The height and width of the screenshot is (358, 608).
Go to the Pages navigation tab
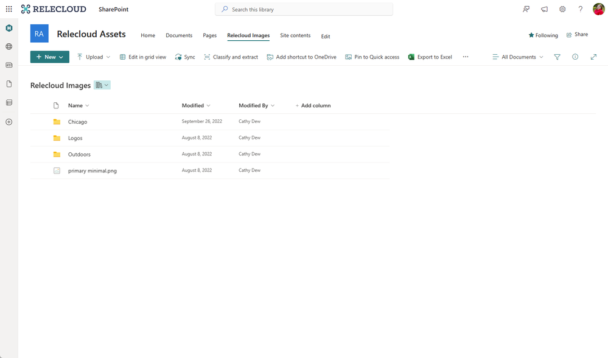click(x=209, y=35)
